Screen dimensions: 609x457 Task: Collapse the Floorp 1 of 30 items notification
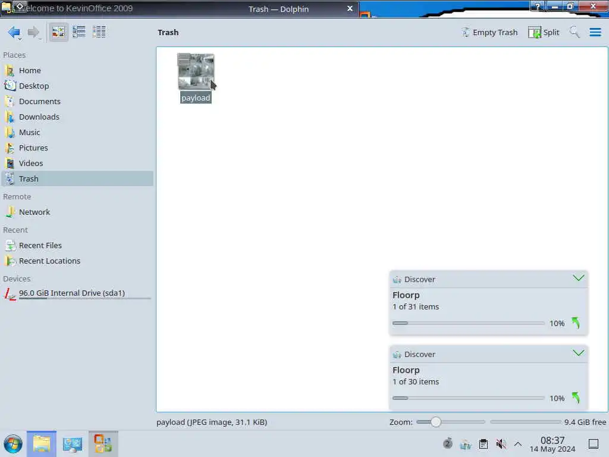pos(578,353)
